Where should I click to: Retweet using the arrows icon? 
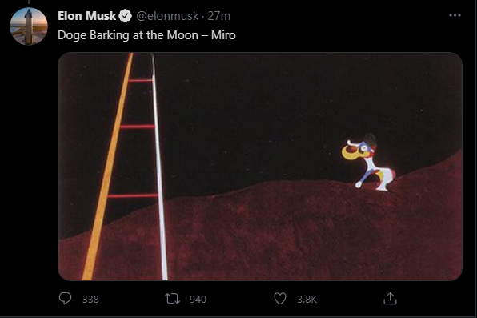[x=172, y=299]
